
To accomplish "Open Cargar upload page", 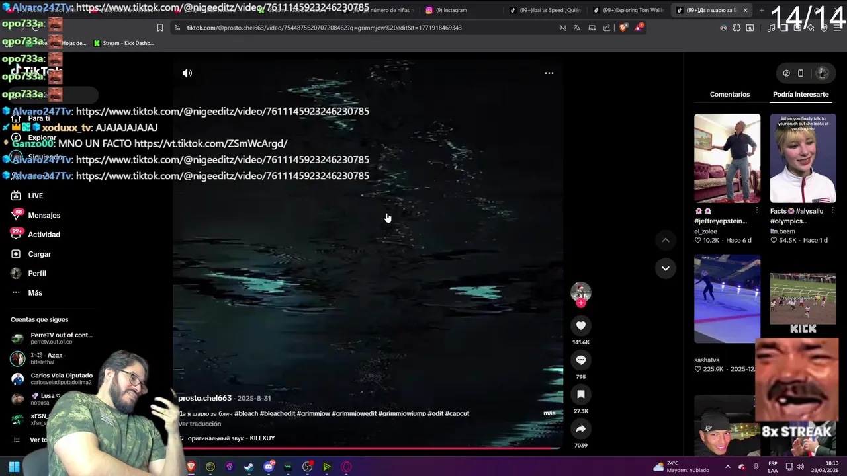I will click(x=31, y=254).
